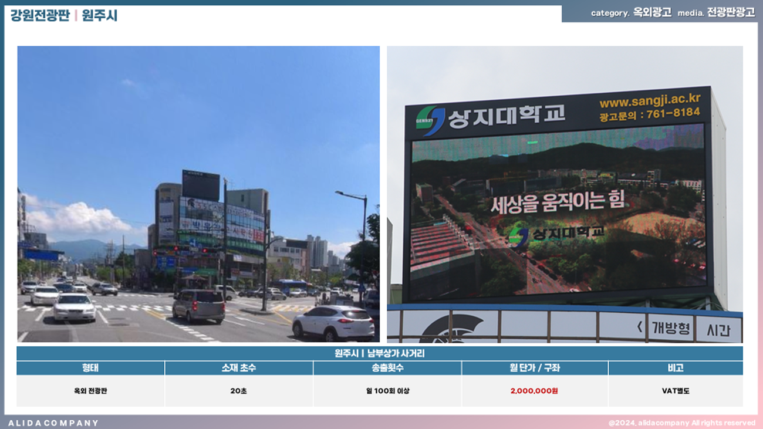Click the 강원전광판 slide title
Viewport: 763px width, 429px height.
[x=40, y=15]
